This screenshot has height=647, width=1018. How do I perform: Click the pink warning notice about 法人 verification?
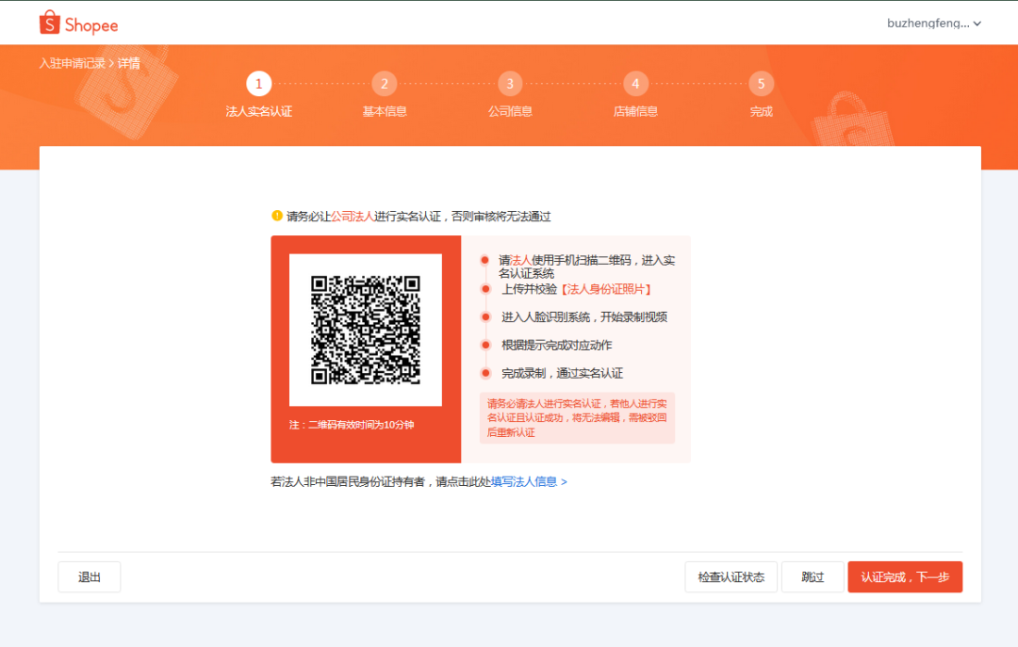577,418
